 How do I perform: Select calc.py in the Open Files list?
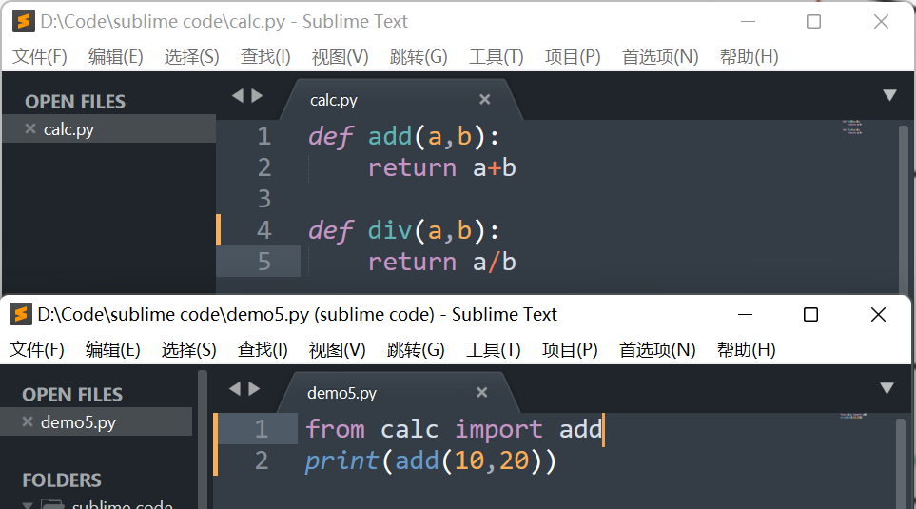point(68,129)
